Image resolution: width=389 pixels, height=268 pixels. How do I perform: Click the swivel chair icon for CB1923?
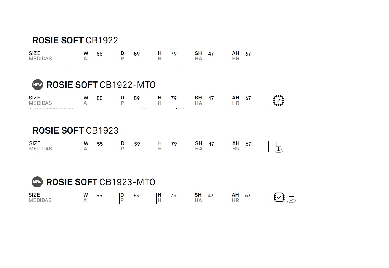(279, 147)
